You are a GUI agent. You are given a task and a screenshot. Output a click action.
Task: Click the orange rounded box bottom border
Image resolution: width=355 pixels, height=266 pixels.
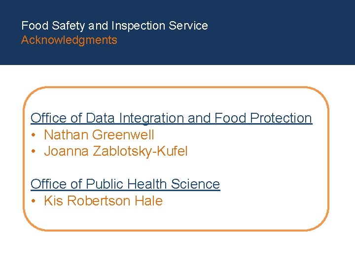[176, 230]
